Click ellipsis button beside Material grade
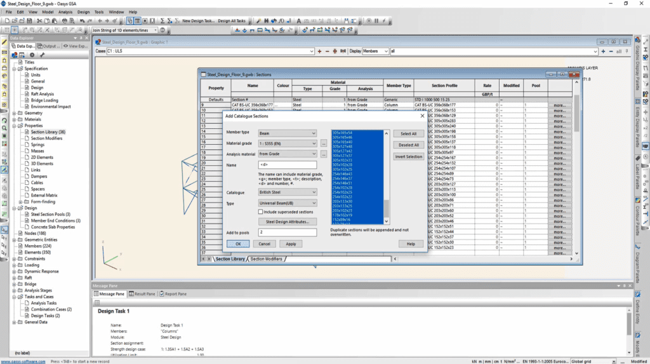 (x=323, y=144)
